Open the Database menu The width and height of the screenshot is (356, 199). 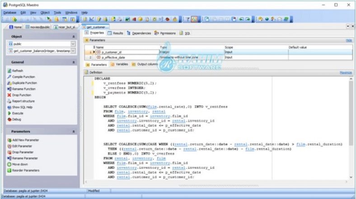tap(10, 13)
